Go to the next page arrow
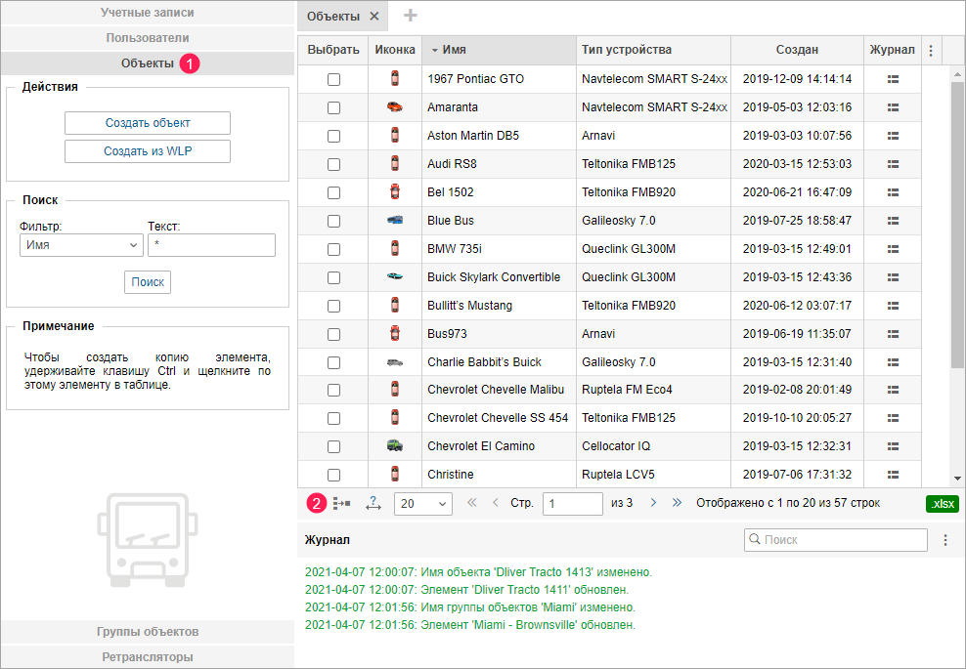966x669 pixels. point(653,504)
